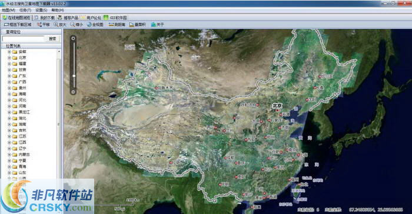Click the folder icon beside 吉林
Screen dimensions: 412x214
tap(15, 130)
